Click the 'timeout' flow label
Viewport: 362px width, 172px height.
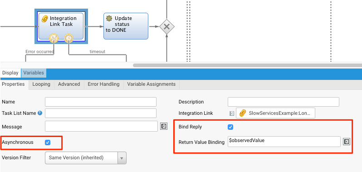[x=98, y=52]
